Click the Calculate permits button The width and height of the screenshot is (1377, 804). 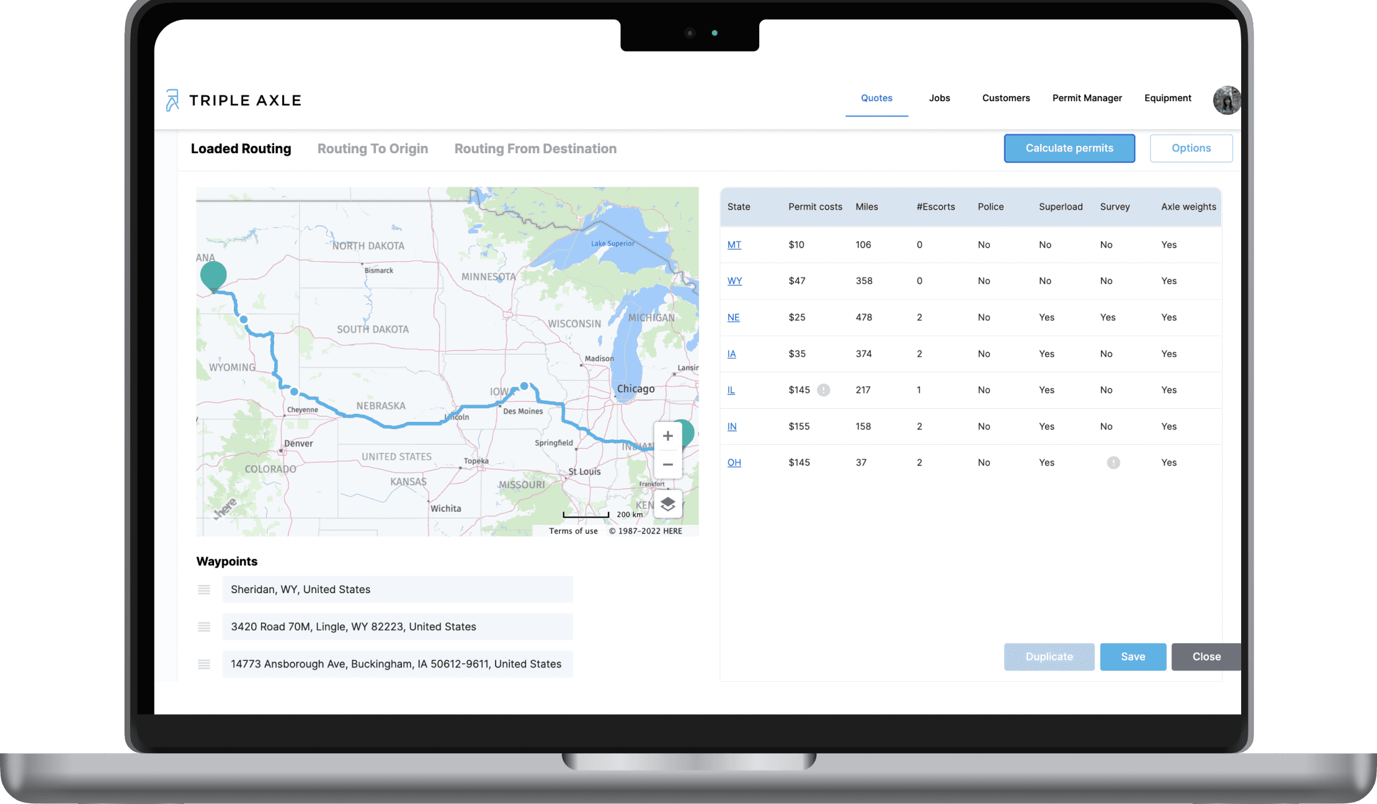(x=1069, y=148)
